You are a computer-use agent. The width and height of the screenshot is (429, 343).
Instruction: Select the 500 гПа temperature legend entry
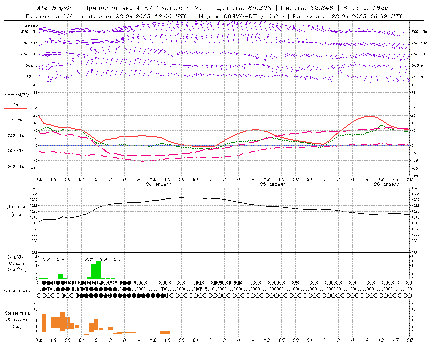click(x=16, y=166)
